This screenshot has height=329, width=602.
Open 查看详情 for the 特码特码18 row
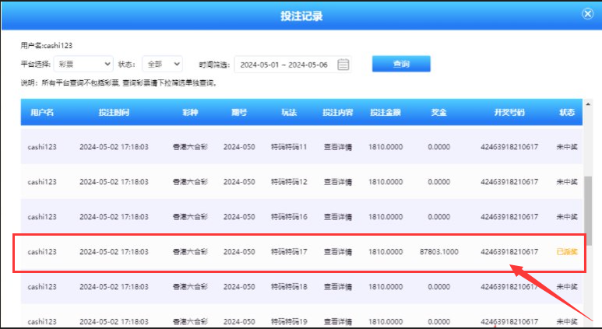point(337,287)
